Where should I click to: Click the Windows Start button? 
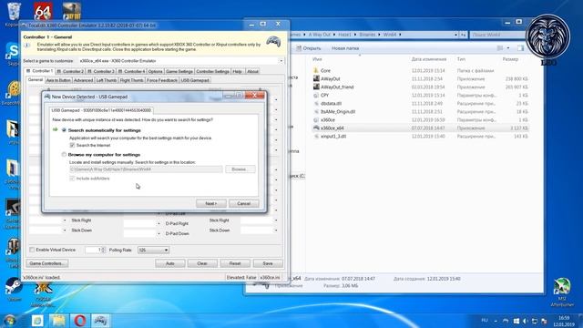coord(10,320)
